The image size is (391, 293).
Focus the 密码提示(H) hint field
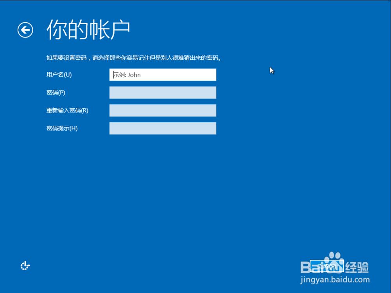(163, 128)
